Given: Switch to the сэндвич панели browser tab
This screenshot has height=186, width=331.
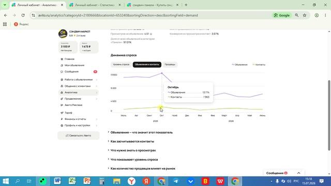Looking at the screenshot, I should 152,5.
